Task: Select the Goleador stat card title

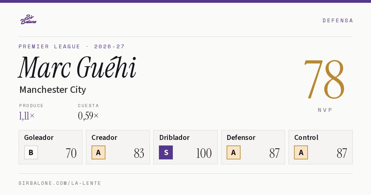Action: 39,137
